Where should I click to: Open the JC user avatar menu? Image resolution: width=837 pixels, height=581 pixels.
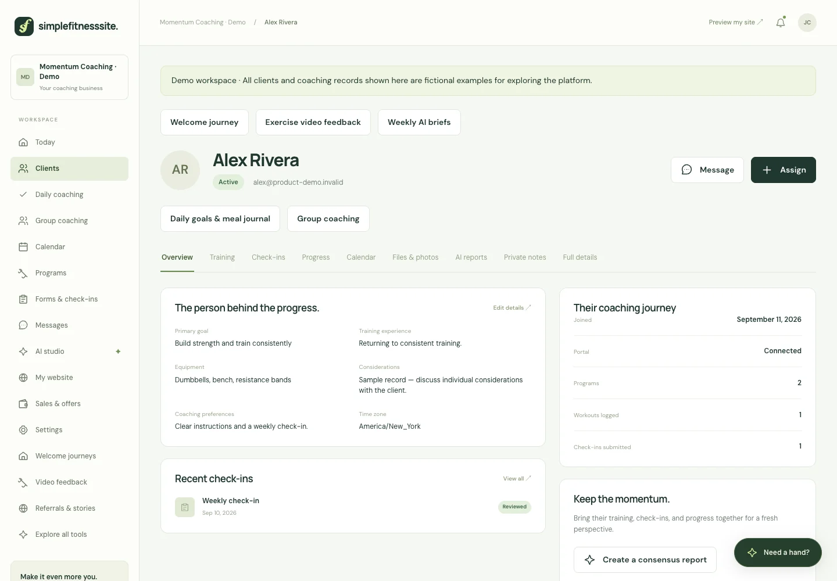[x=807, y=23]
